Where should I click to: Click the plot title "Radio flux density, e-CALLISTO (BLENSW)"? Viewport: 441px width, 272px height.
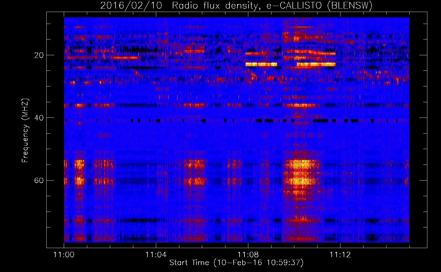(272, 5)
